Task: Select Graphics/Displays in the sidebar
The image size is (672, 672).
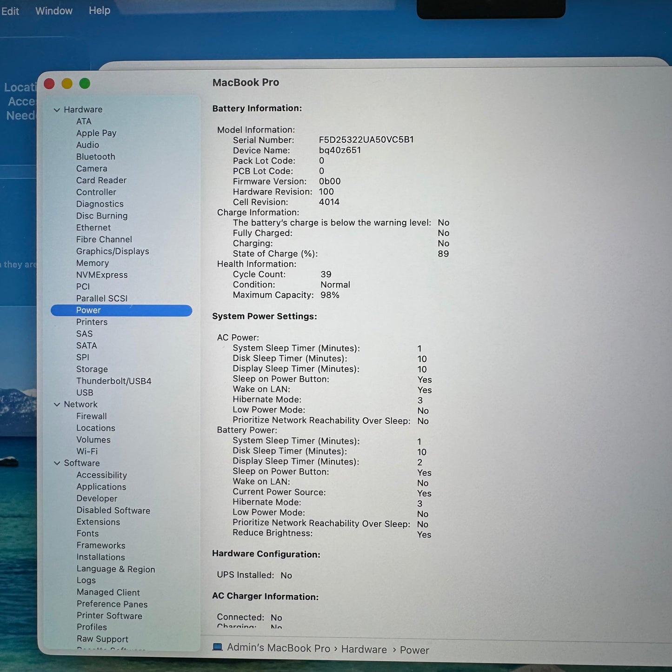Action: tap(113, 251)
